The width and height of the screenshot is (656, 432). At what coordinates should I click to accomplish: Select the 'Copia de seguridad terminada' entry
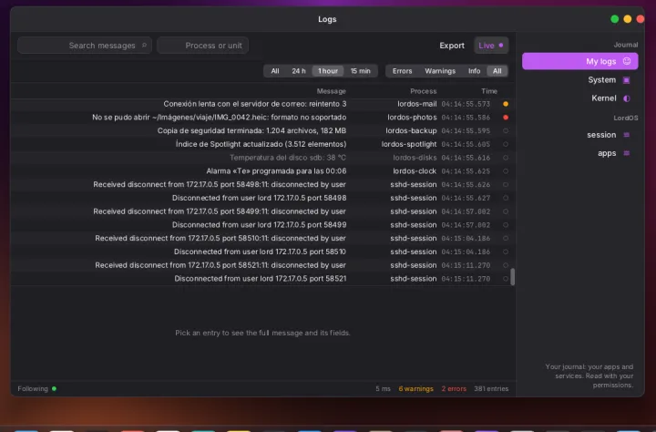[262, 130]
